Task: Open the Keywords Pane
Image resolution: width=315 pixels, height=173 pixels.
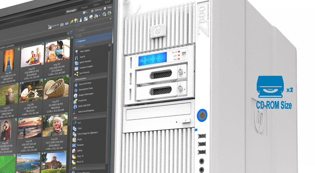Action: point(85,83)
